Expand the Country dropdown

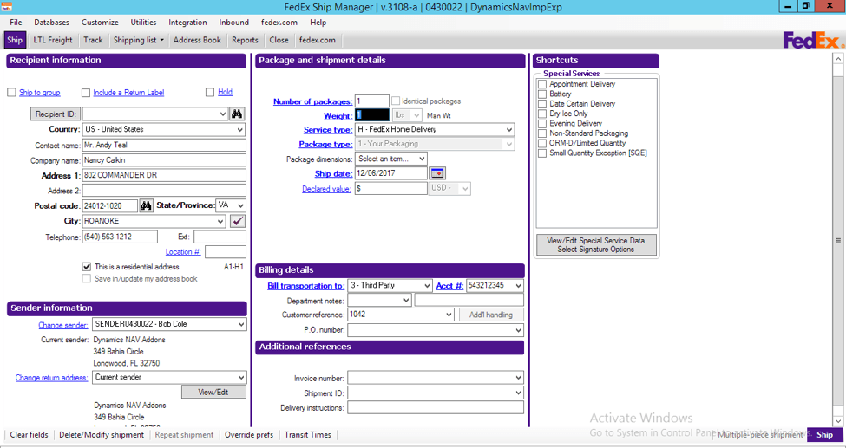point(240,129)
